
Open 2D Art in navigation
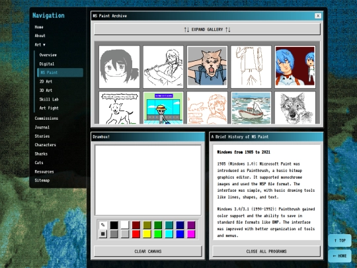[x=46, y=81]
